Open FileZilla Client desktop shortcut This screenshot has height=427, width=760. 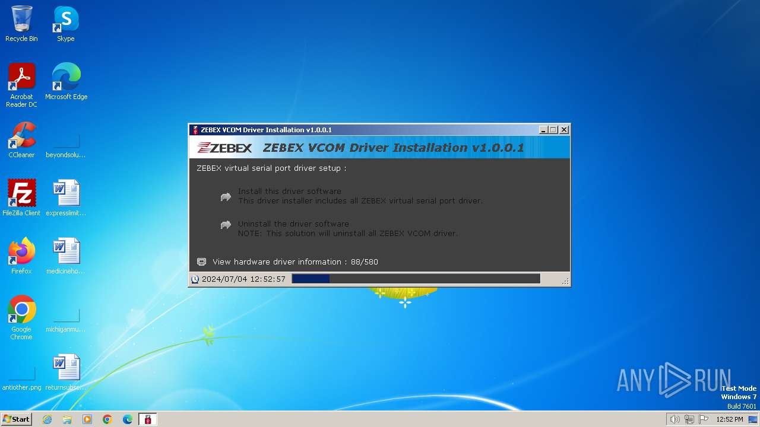[x=21, y=198]
